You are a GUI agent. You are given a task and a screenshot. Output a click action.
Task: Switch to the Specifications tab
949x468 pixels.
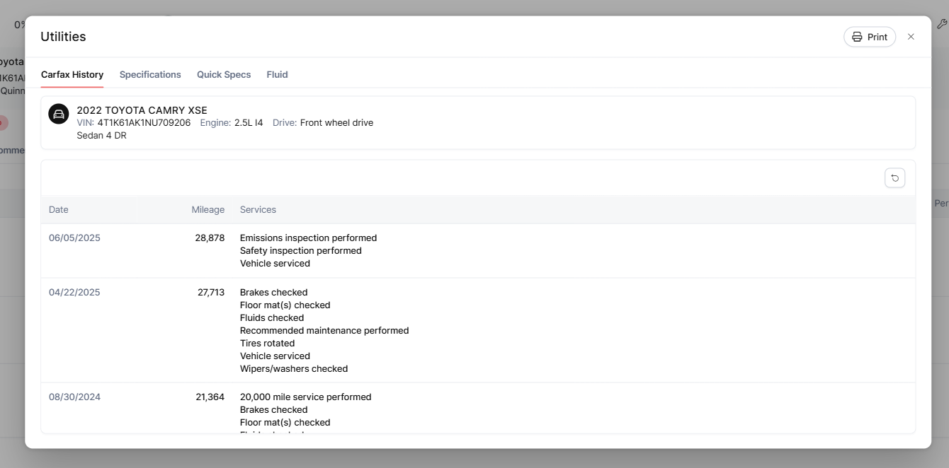point(150,74)
